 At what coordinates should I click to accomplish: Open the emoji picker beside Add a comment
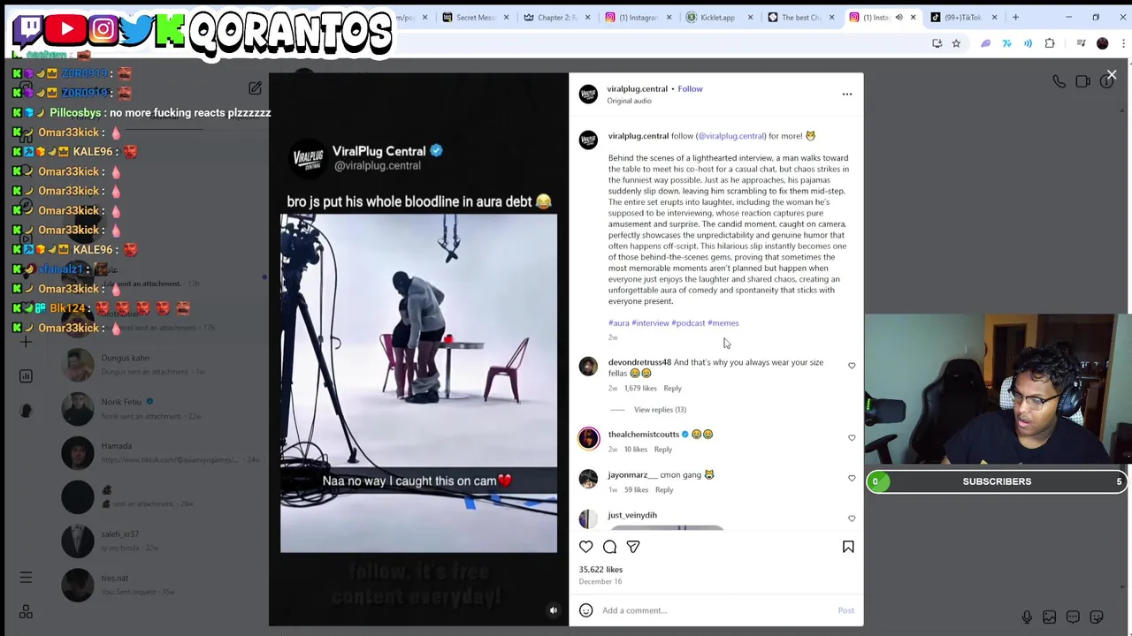pos(586,610)
